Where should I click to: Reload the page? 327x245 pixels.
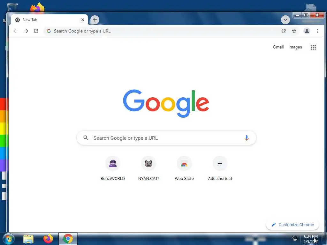(x=36, y=31)
